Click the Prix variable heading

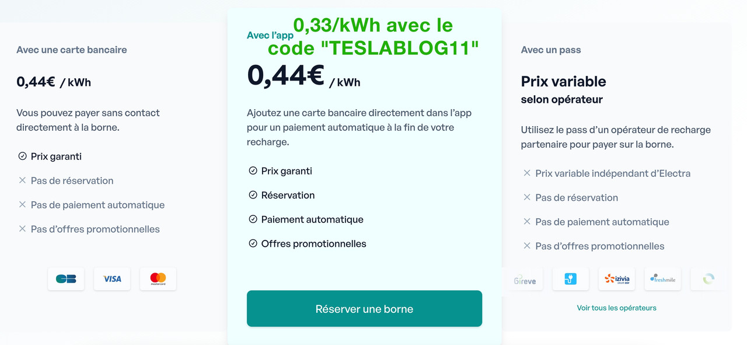click(x=564, y=81)
